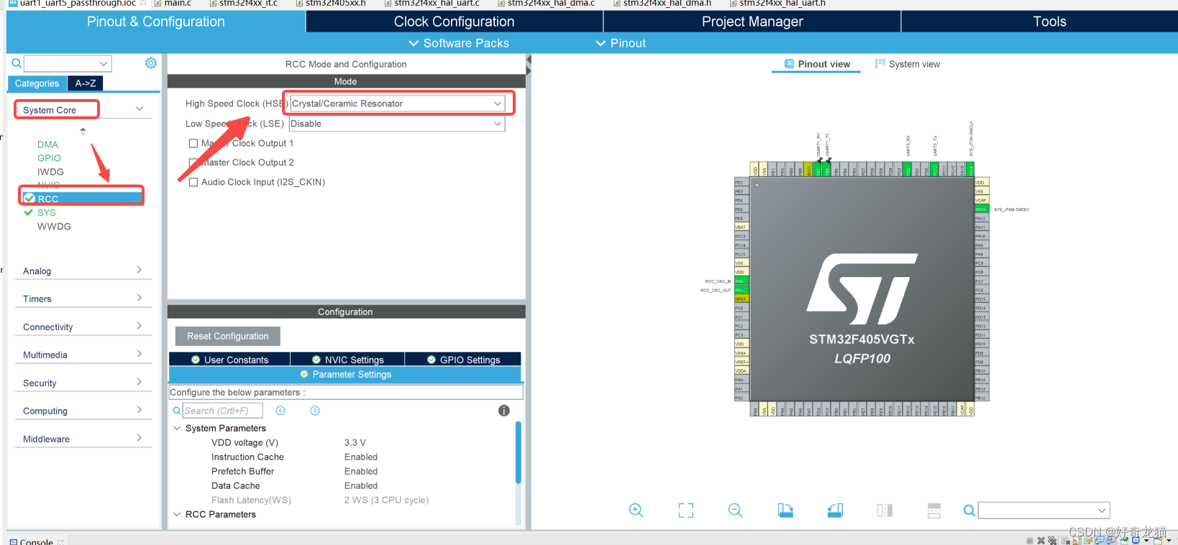Switch to the Clock Configuration tab
Image resolution: width=1178 pixels, height=545 pixels.
[454, 22]
